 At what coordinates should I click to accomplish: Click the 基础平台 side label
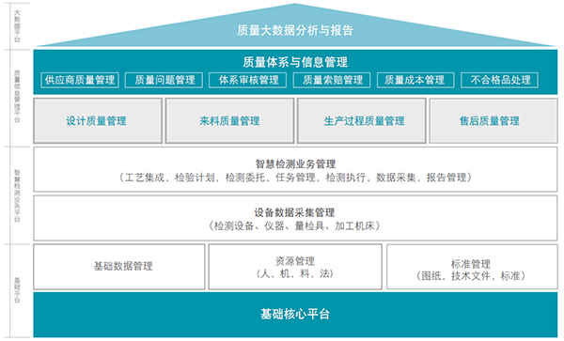point(17,290)
